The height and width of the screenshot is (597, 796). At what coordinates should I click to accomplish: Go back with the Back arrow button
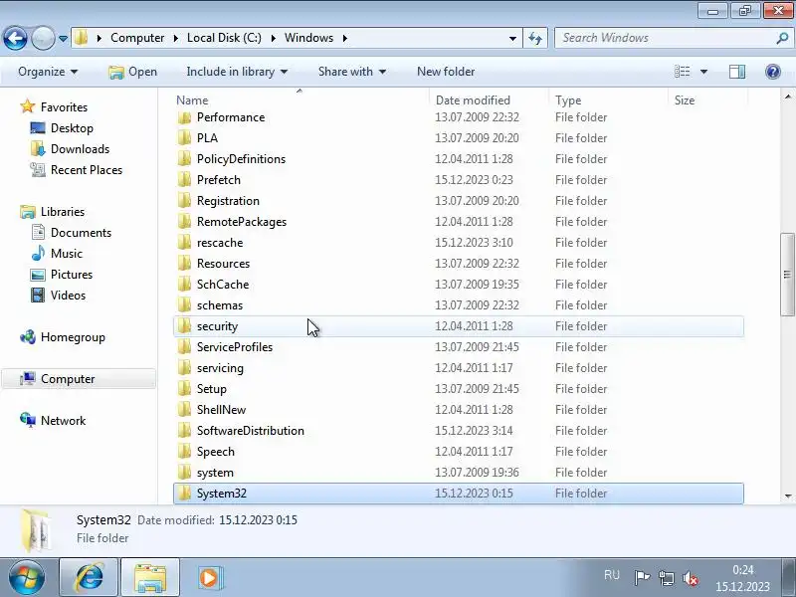click(15, 38)
